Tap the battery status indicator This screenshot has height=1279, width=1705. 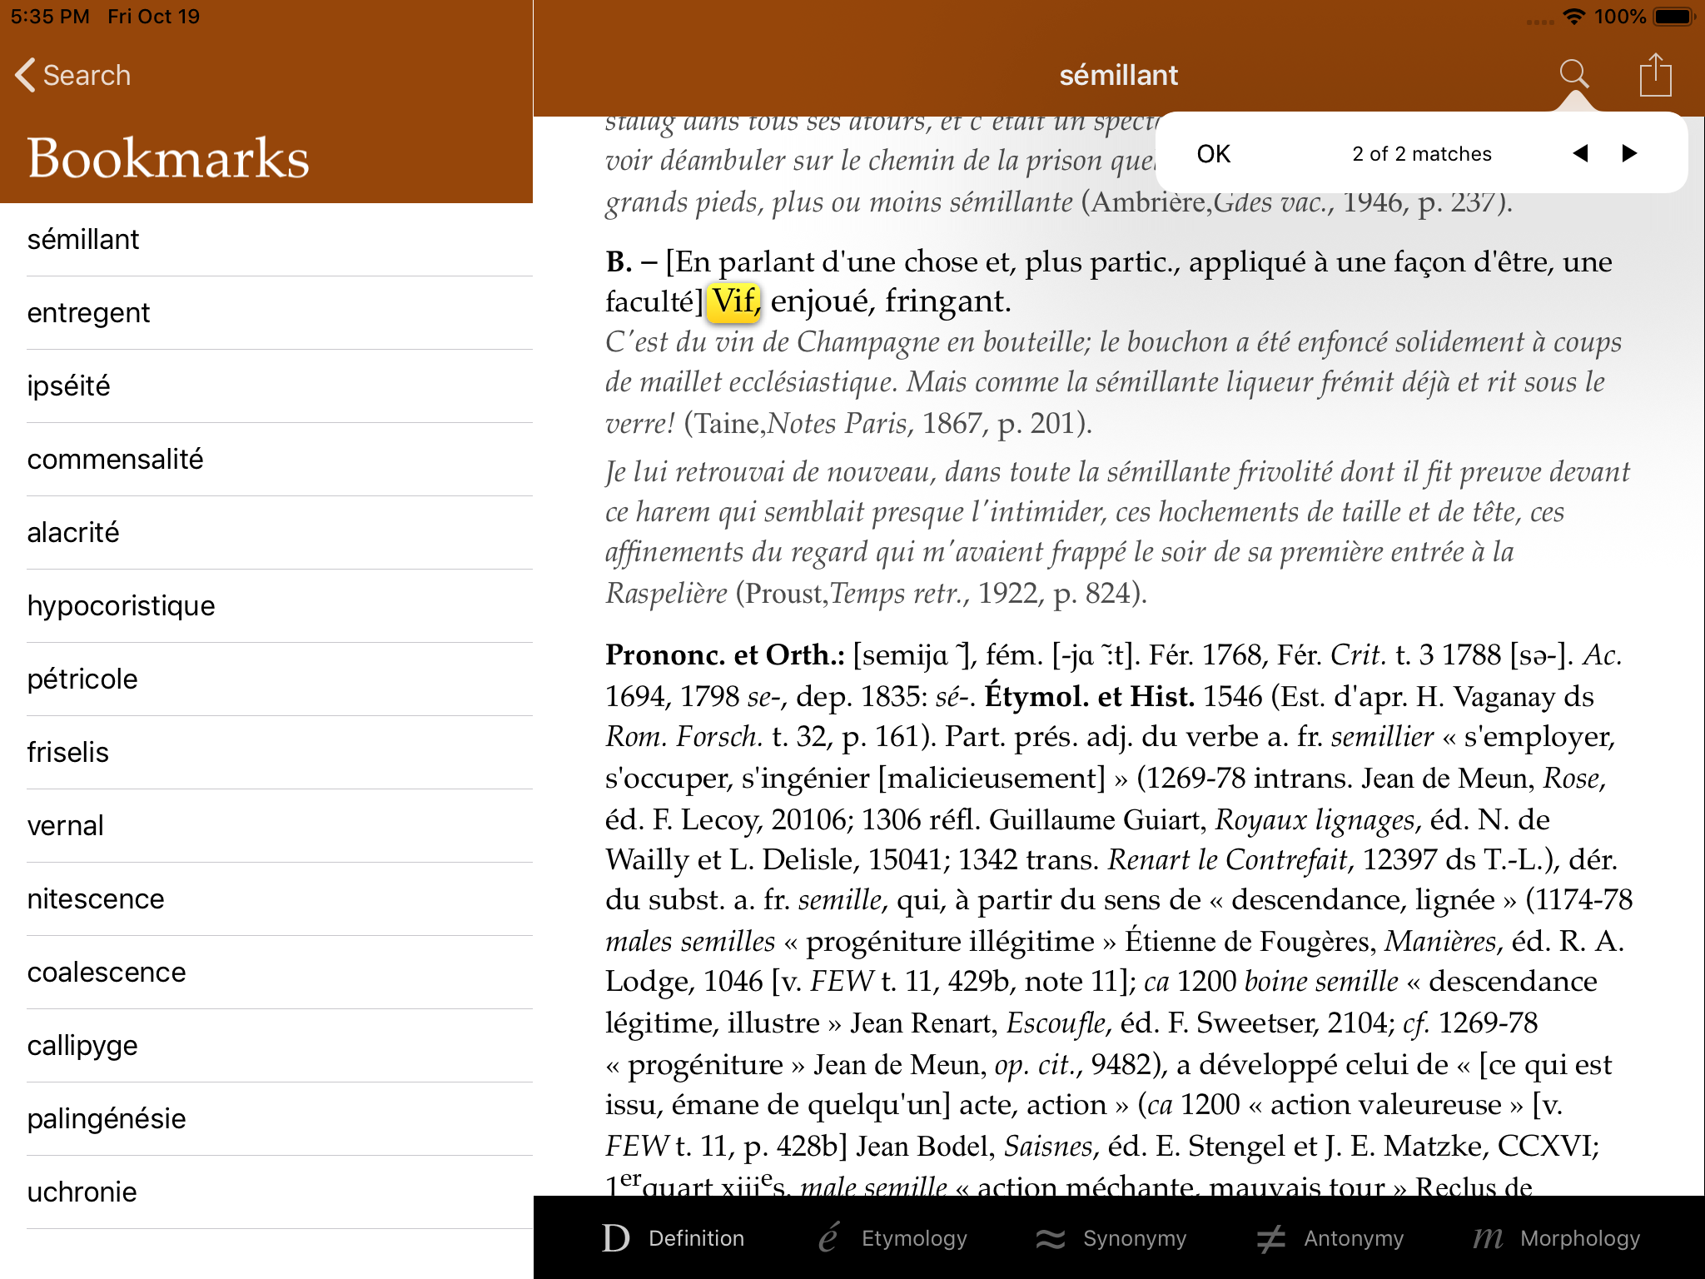[x=1673, y=17]
